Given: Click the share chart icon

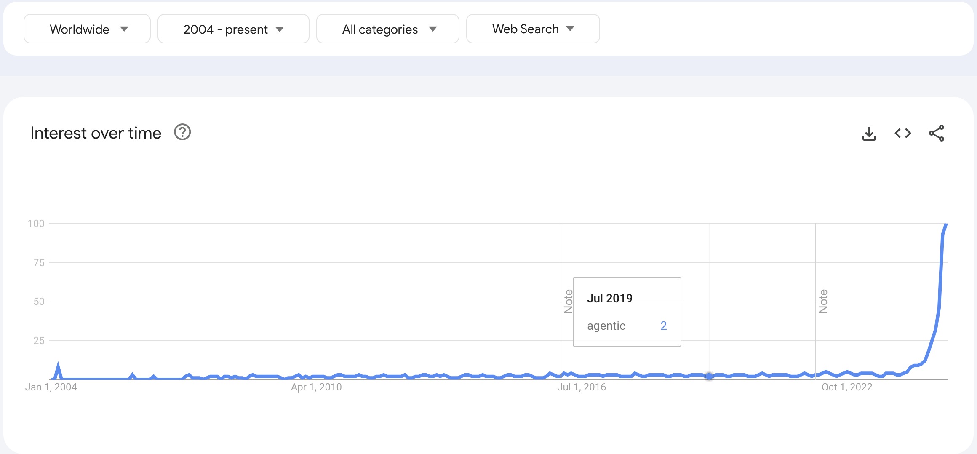Looking at the screenshot, I should point(936,134).
